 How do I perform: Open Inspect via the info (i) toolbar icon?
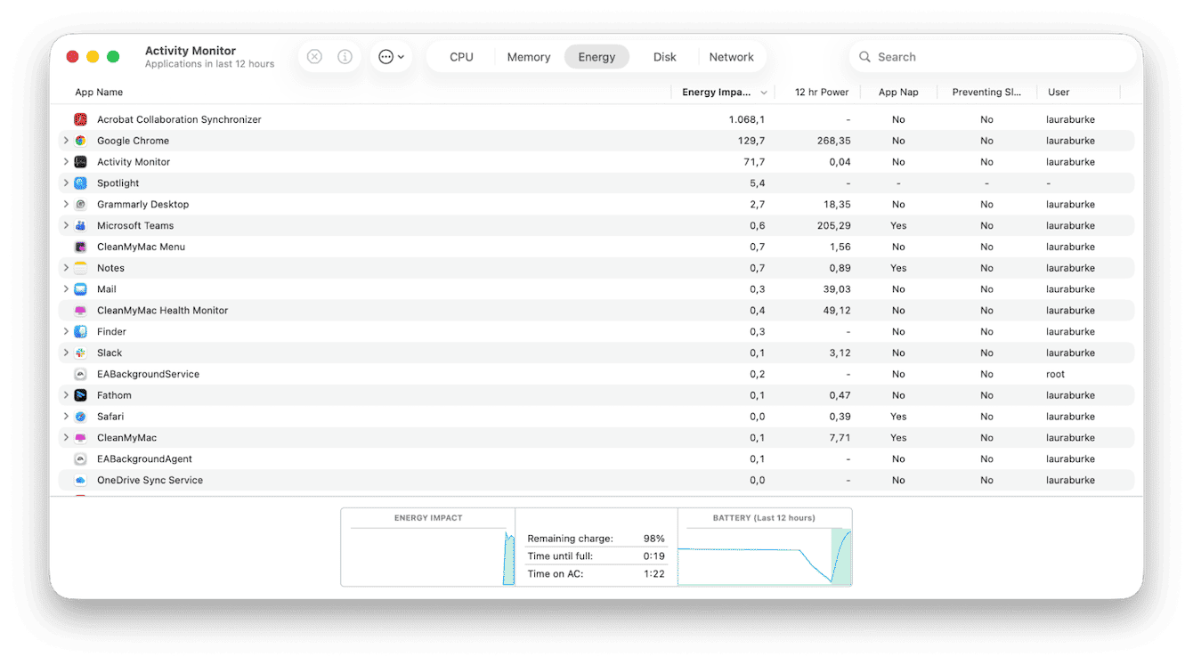(345, 56)
